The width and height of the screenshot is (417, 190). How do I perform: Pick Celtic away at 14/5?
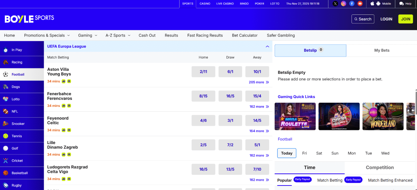tap(257, 121)
